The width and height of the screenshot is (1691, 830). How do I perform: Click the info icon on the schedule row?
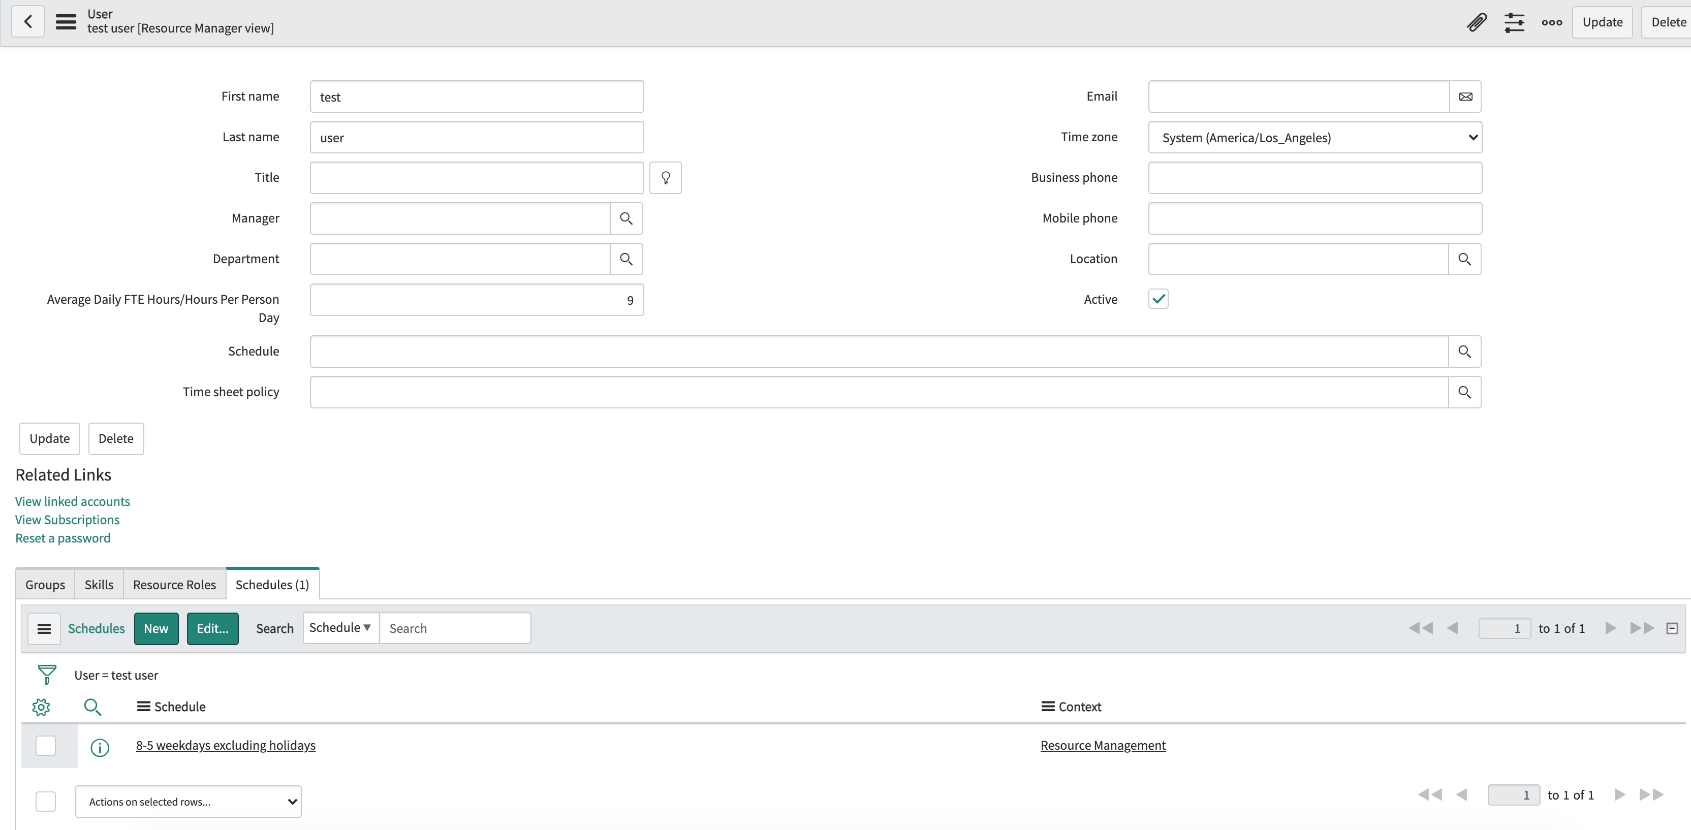coord(99,748)
